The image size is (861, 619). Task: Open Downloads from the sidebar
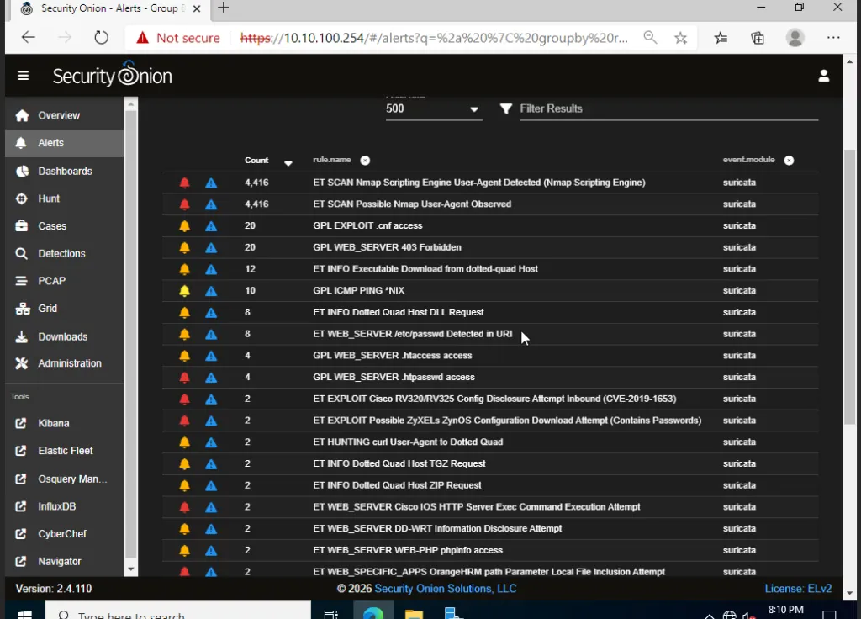coord(64,336)
